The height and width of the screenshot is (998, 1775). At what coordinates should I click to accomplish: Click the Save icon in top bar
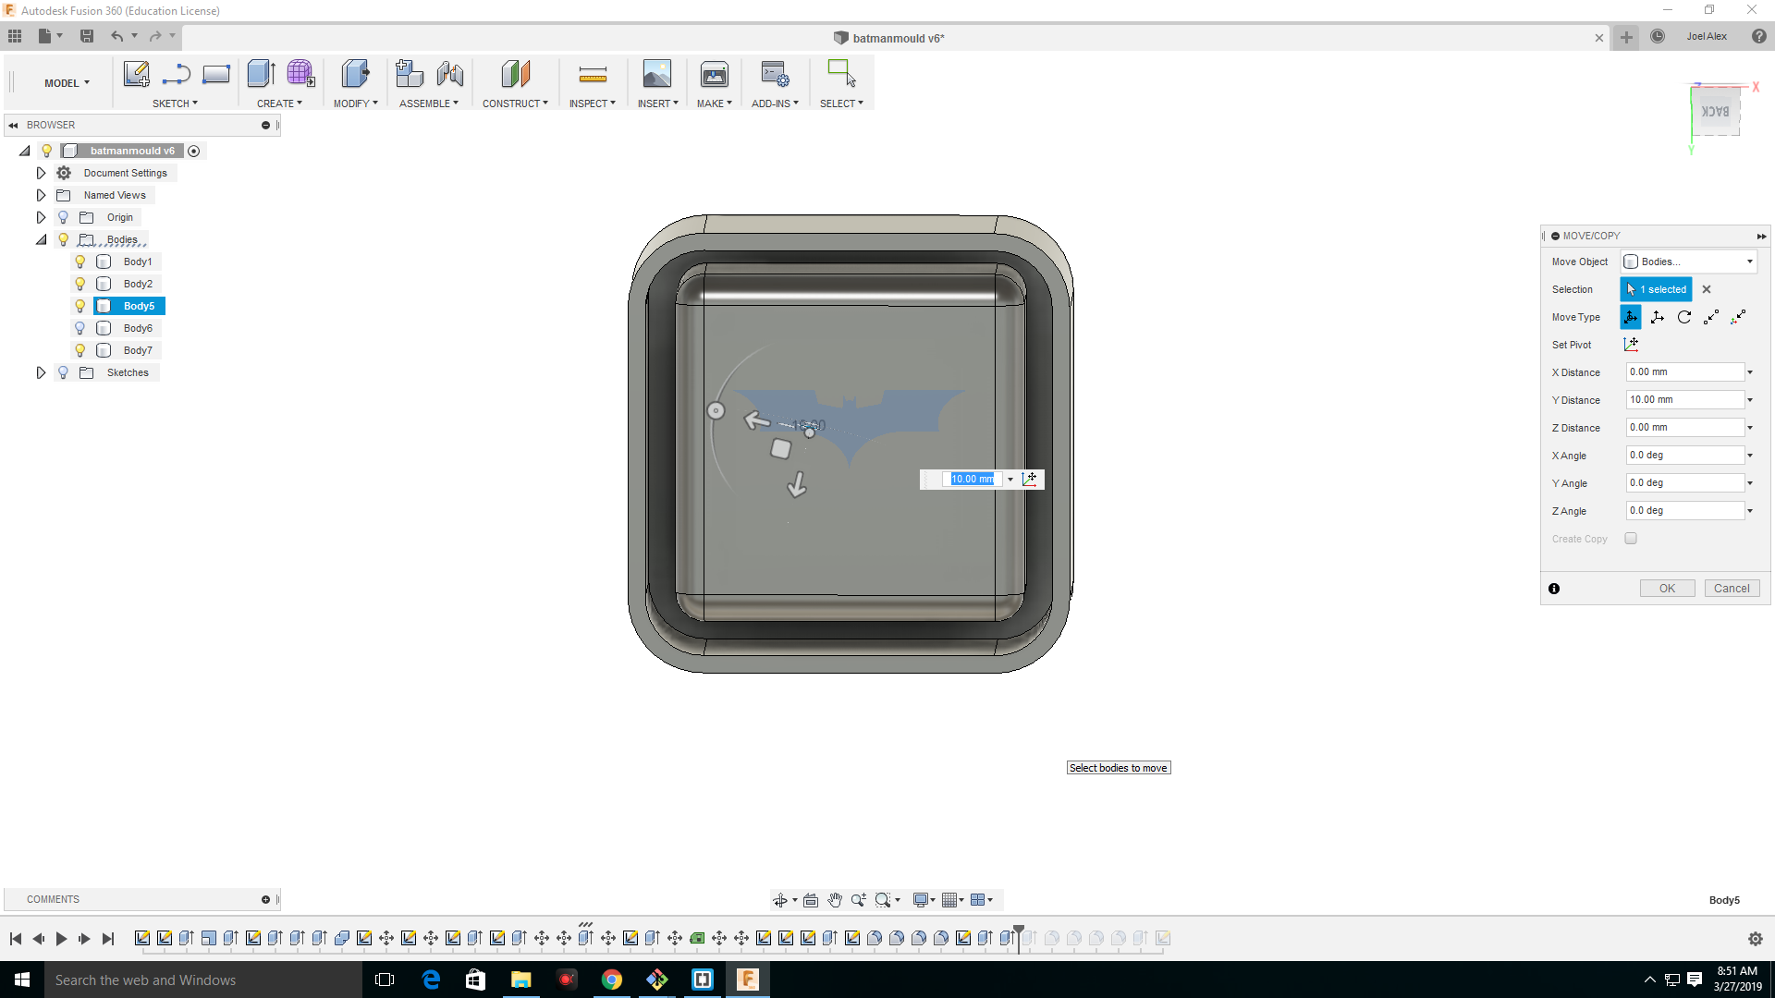point(87,36)
